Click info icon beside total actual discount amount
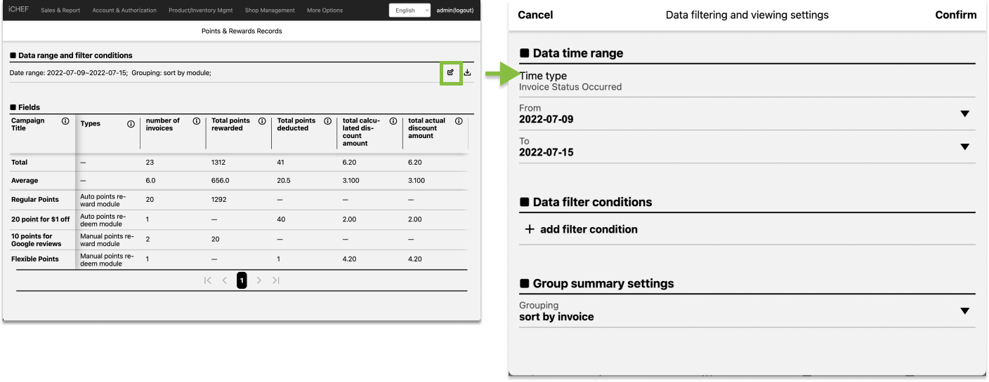 (459, 121)
